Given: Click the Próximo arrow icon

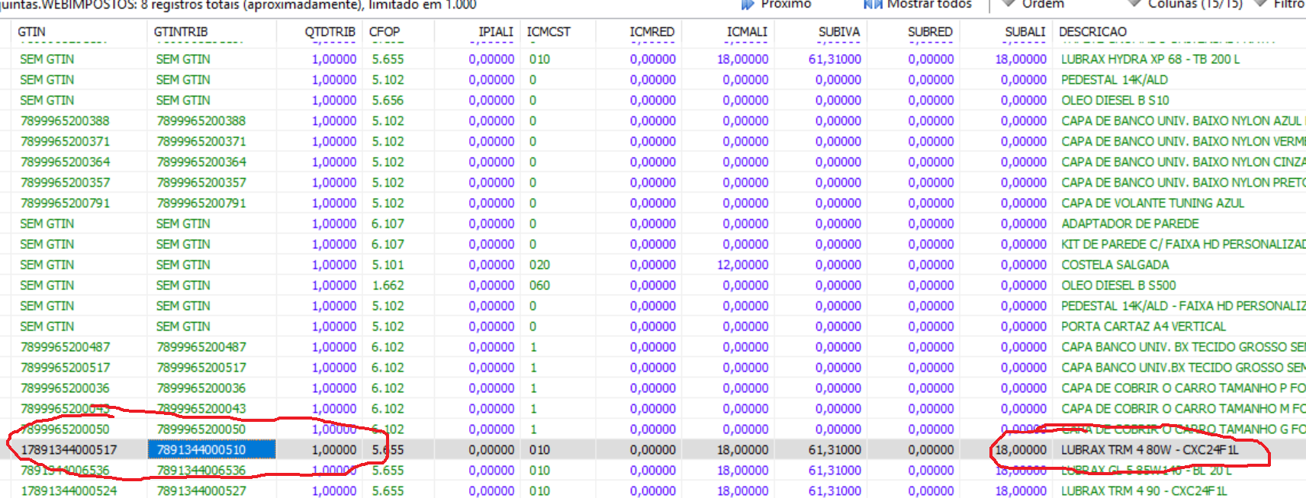Looking at the screenshot, I should click(x=748, y=5).
